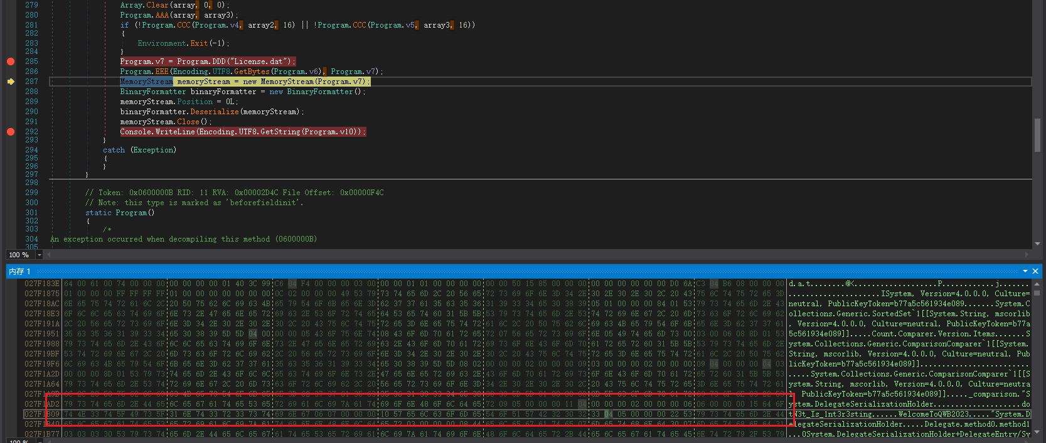Viewport: 1046px width, 443px height.
Task: Click the memory panel vertical scrollbar thumb
Action: (1038, 293)
